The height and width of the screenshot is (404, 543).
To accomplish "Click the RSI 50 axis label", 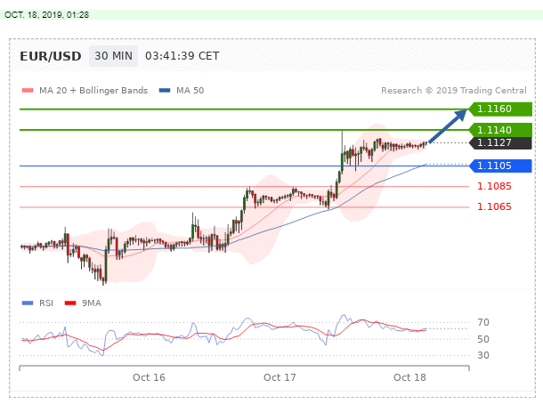I will [483, 339].
